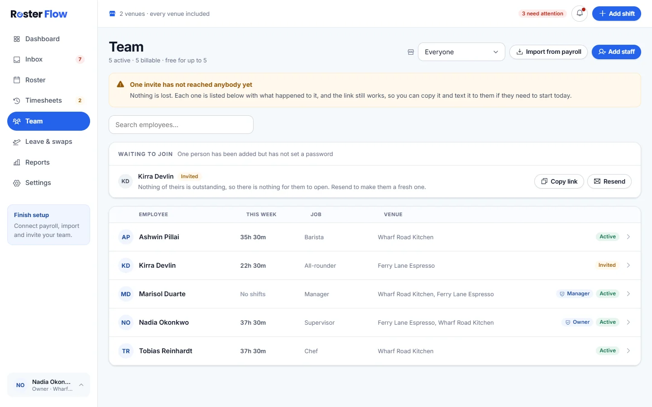Screen dimensions: 652x407
Task: Click the Roster Flow logo
Action: (39, 14)
